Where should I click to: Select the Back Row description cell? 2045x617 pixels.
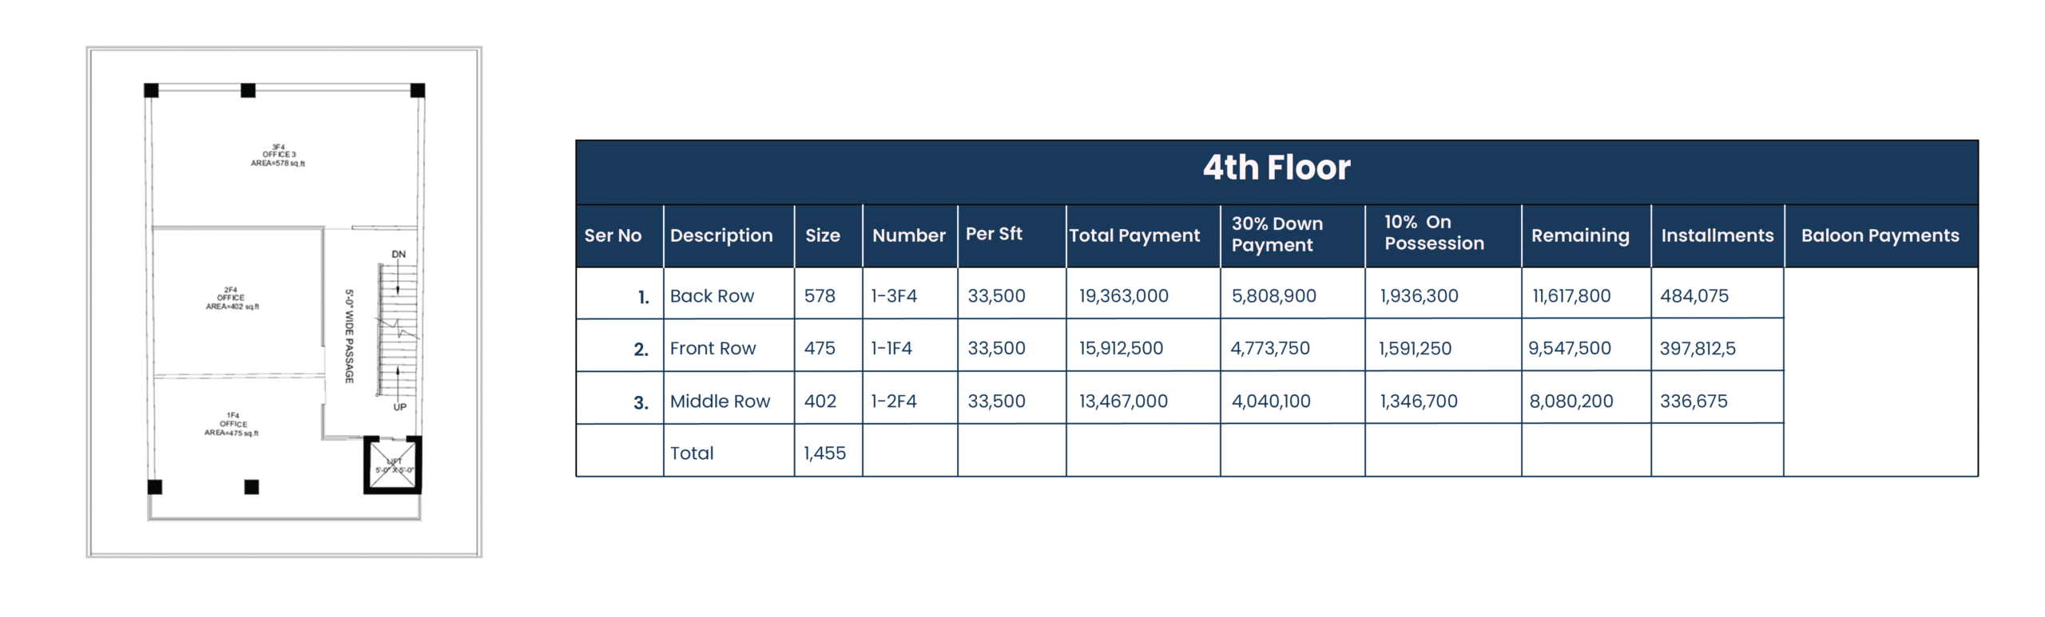(712, 296)
